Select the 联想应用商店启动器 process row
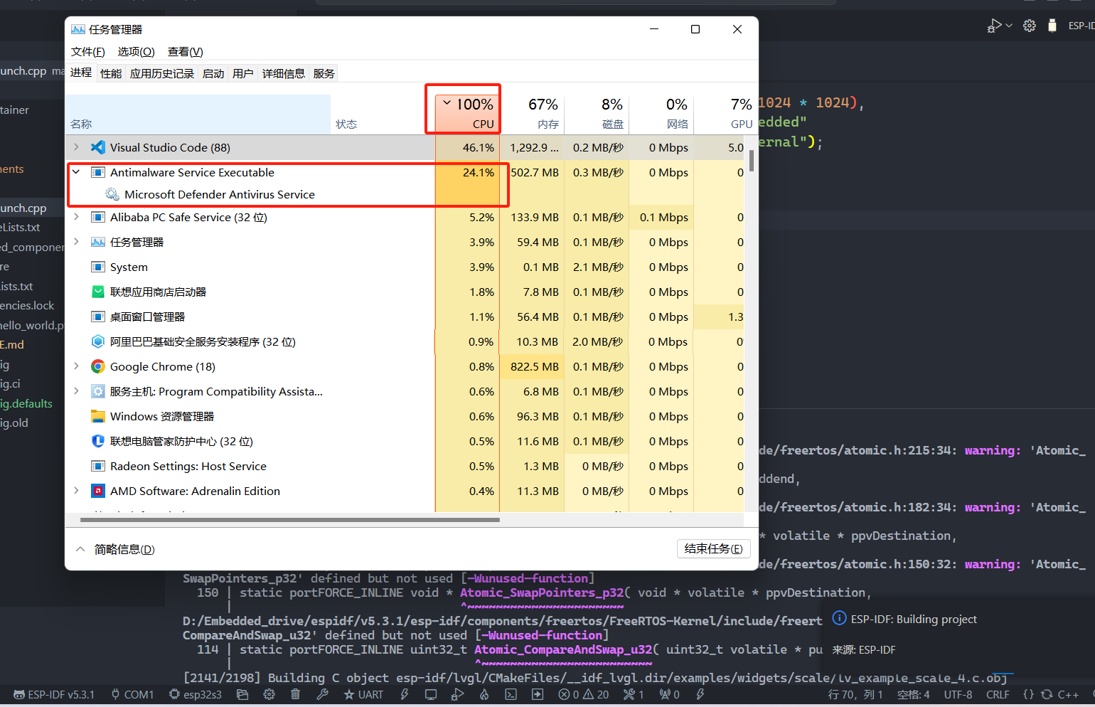 (405, 292)
